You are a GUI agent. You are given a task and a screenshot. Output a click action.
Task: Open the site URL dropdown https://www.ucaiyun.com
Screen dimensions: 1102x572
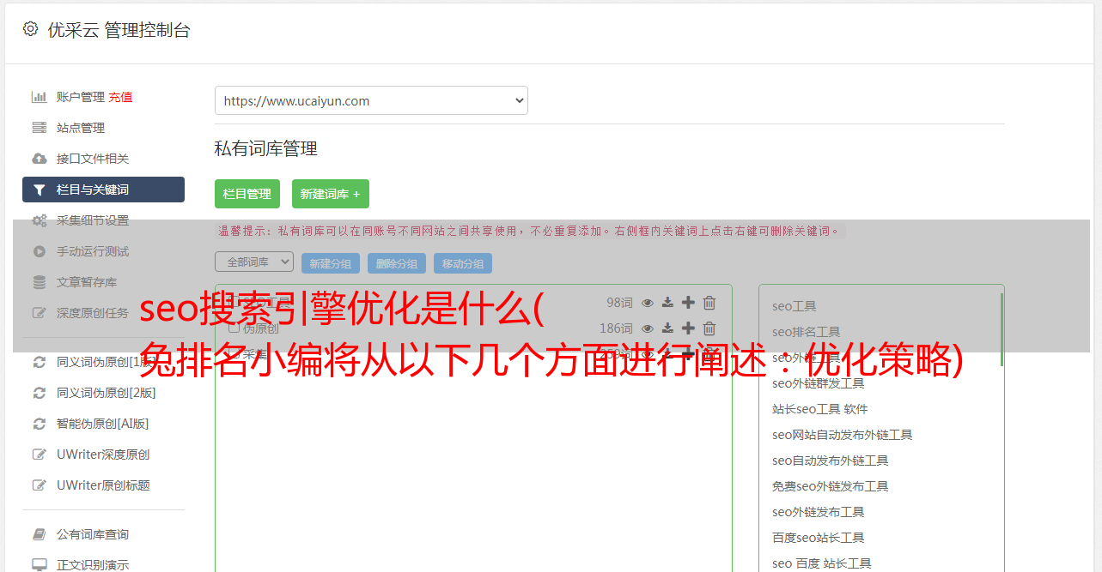371,100
